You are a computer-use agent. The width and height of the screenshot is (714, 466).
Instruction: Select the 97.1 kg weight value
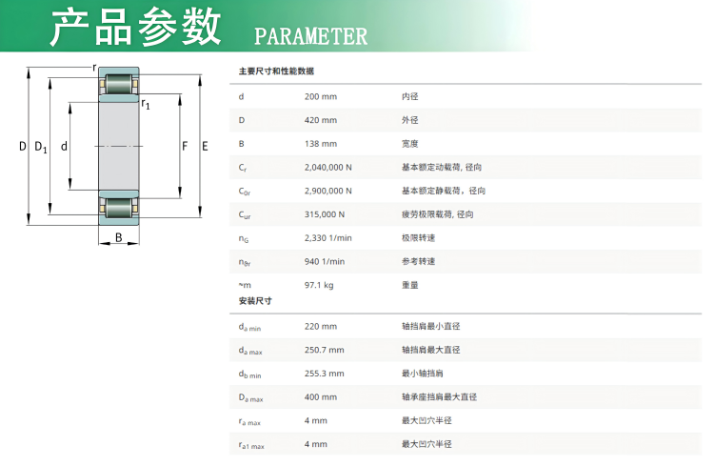[x=319, y=285]
